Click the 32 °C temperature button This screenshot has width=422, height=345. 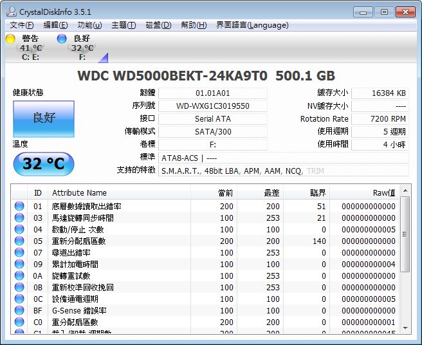(x=44, y=163)
